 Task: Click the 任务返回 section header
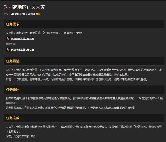[x=13, y=90]
